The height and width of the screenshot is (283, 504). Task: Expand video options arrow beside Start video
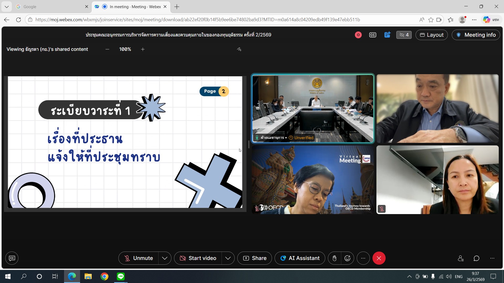[x=228, y=258]
